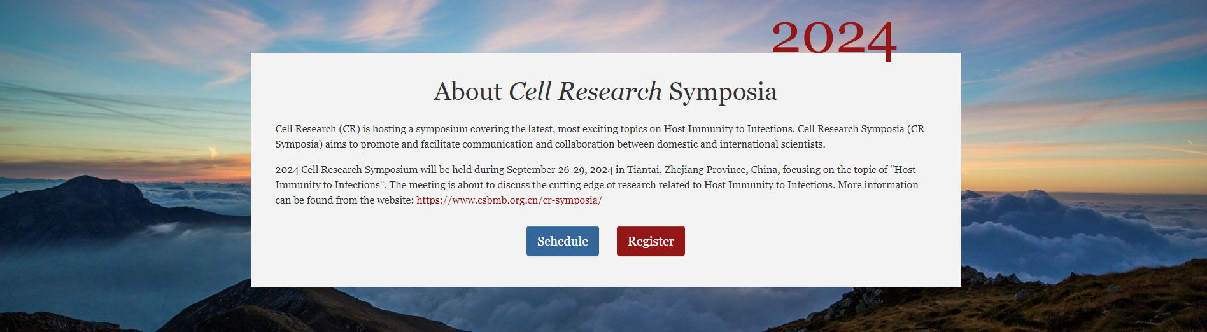Click the italic Cell Research heading words
The width and height of the screenshot is (1207, 332).
(x=585, y=92)
